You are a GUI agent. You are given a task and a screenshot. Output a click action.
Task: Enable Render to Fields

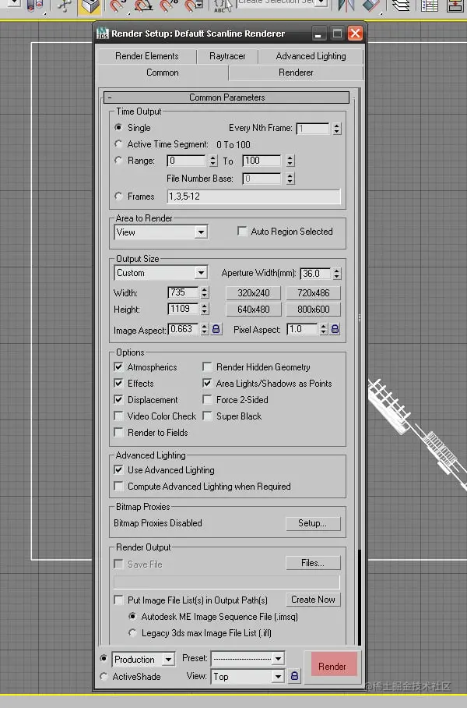(118, 432)
